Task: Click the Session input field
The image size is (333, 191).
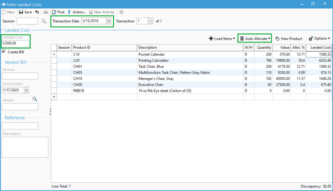Action: point(27,21)
